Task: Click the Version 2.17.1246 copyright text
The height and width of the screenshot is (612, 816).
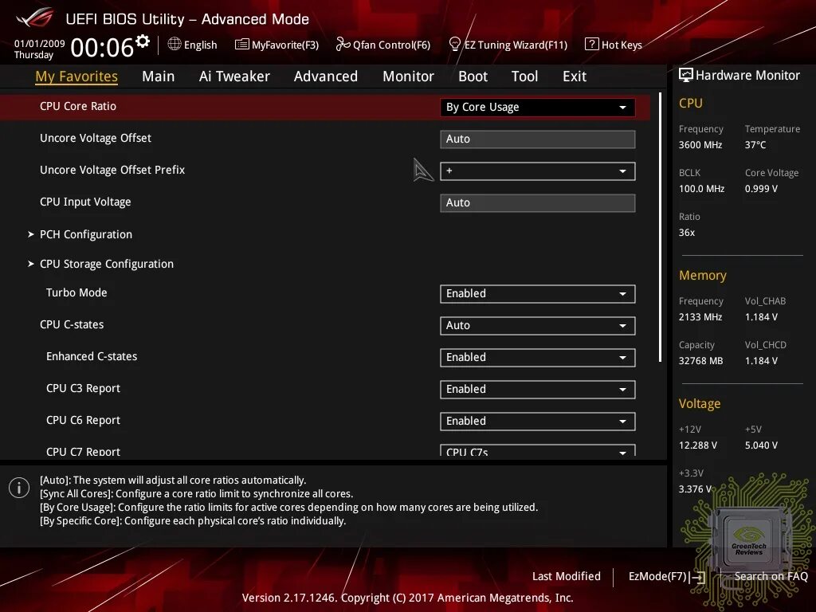Action: point(407,598)
